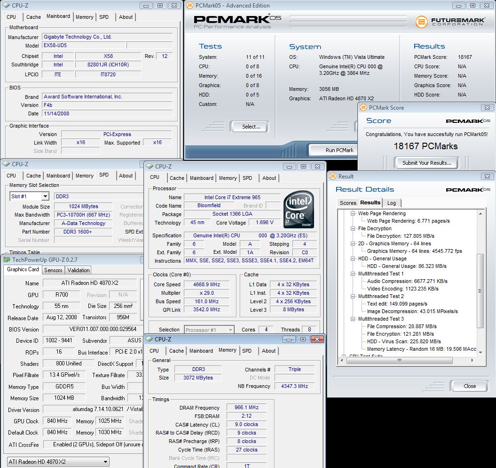The image size is (496, 468).
Task: Collapse the Multithreaded Test 2 node
Action: click(x=353, y=296)
